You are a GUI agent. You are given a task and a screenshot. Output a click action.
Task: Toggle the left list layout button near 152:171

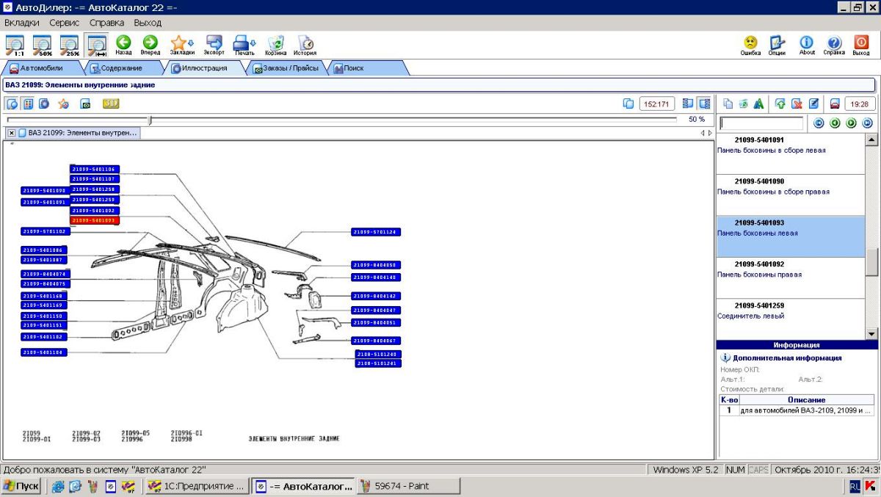point(688,104)
